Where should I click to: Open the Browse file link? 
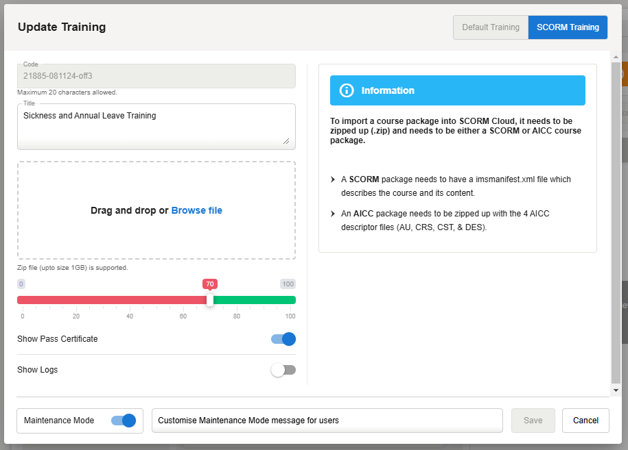196,210
